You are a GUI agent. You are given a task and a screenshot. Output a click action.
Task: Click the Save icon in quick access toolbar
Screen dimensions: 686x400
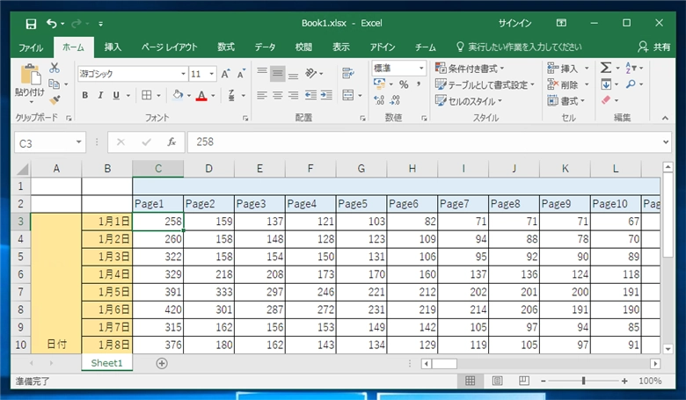31,24
